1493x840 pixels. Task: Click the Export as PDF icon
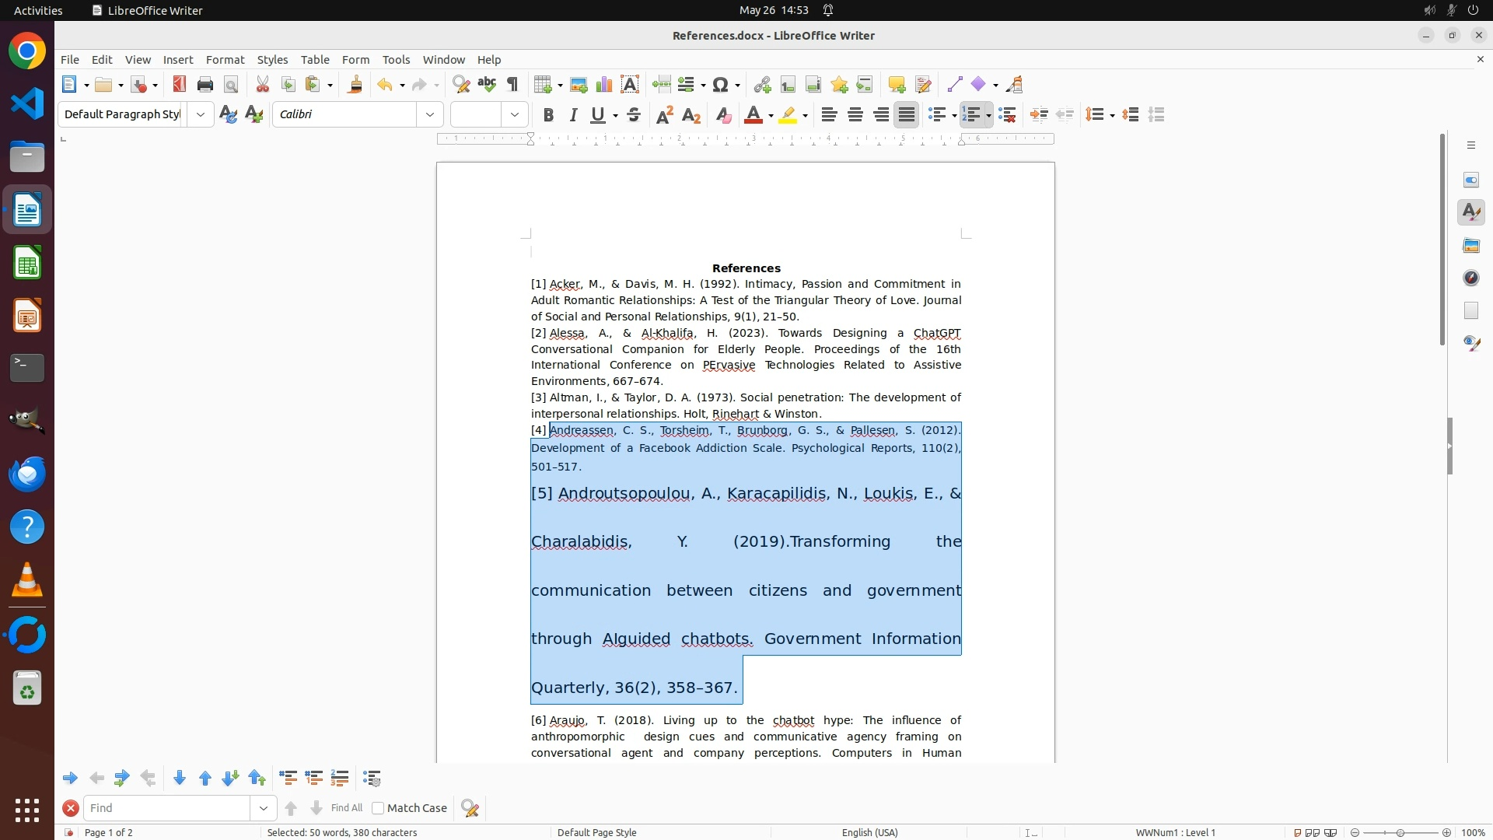coord(180,85)
